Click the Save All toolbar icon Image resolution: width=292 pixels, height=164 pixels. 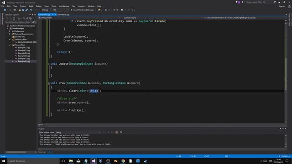[26, 10]
